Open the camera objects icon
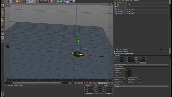The image size is (172, 97). point(71,1)
